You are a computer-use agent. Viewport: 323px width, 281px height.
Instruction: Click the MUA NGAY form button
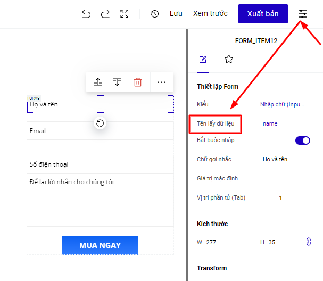tap(100, 245)
